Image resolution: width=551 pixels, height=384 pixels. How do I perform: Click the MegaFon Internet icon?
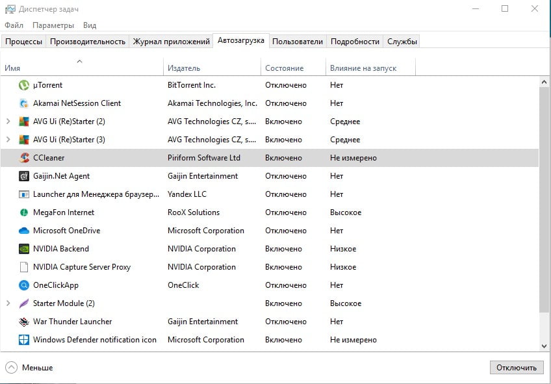[x=23, y=212]
